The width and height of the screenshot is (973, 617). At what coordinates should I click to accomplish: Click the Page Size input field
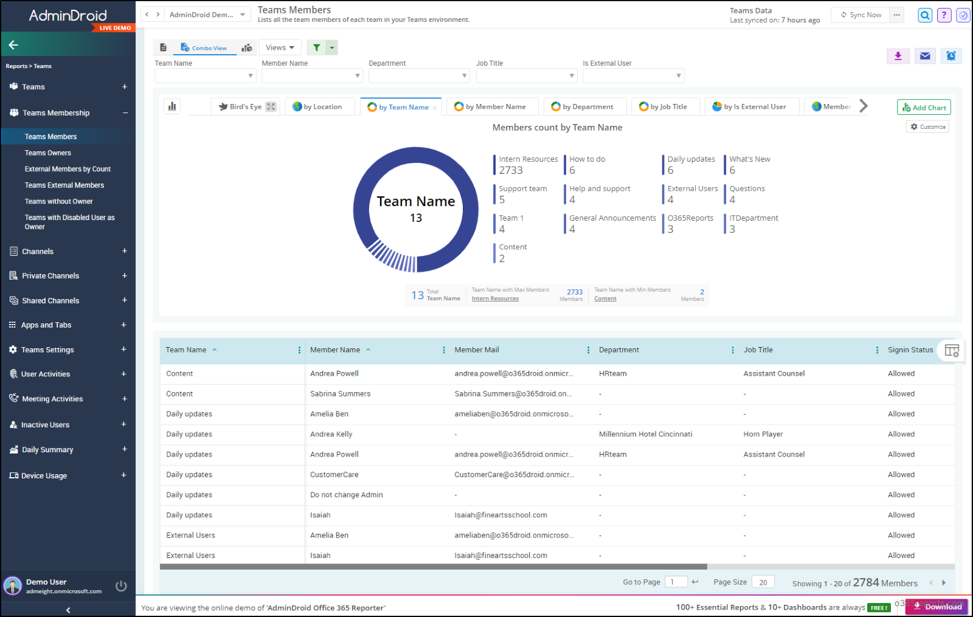(763, 582)
